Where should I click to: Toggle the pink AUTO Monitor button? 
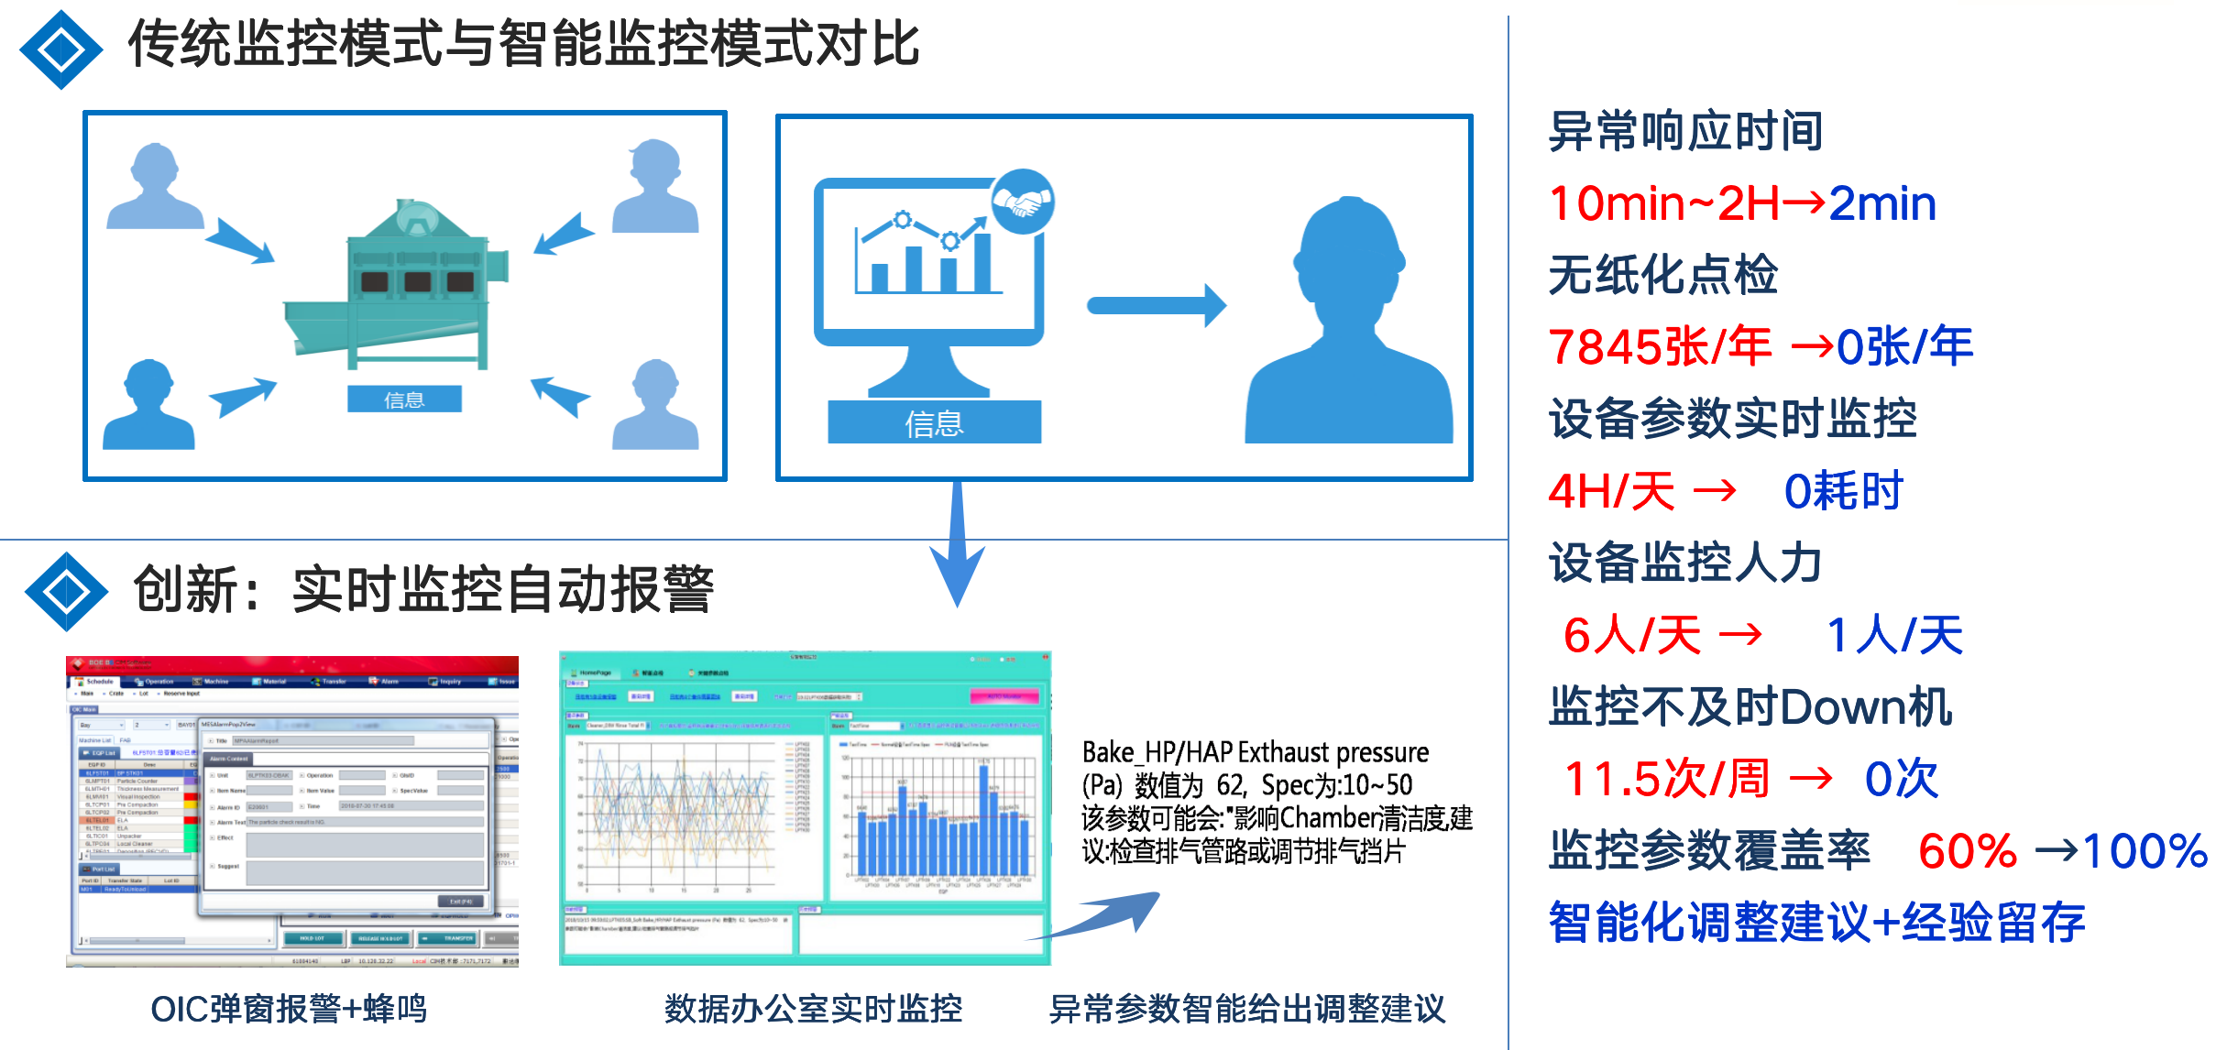[x=1004, y=696]
